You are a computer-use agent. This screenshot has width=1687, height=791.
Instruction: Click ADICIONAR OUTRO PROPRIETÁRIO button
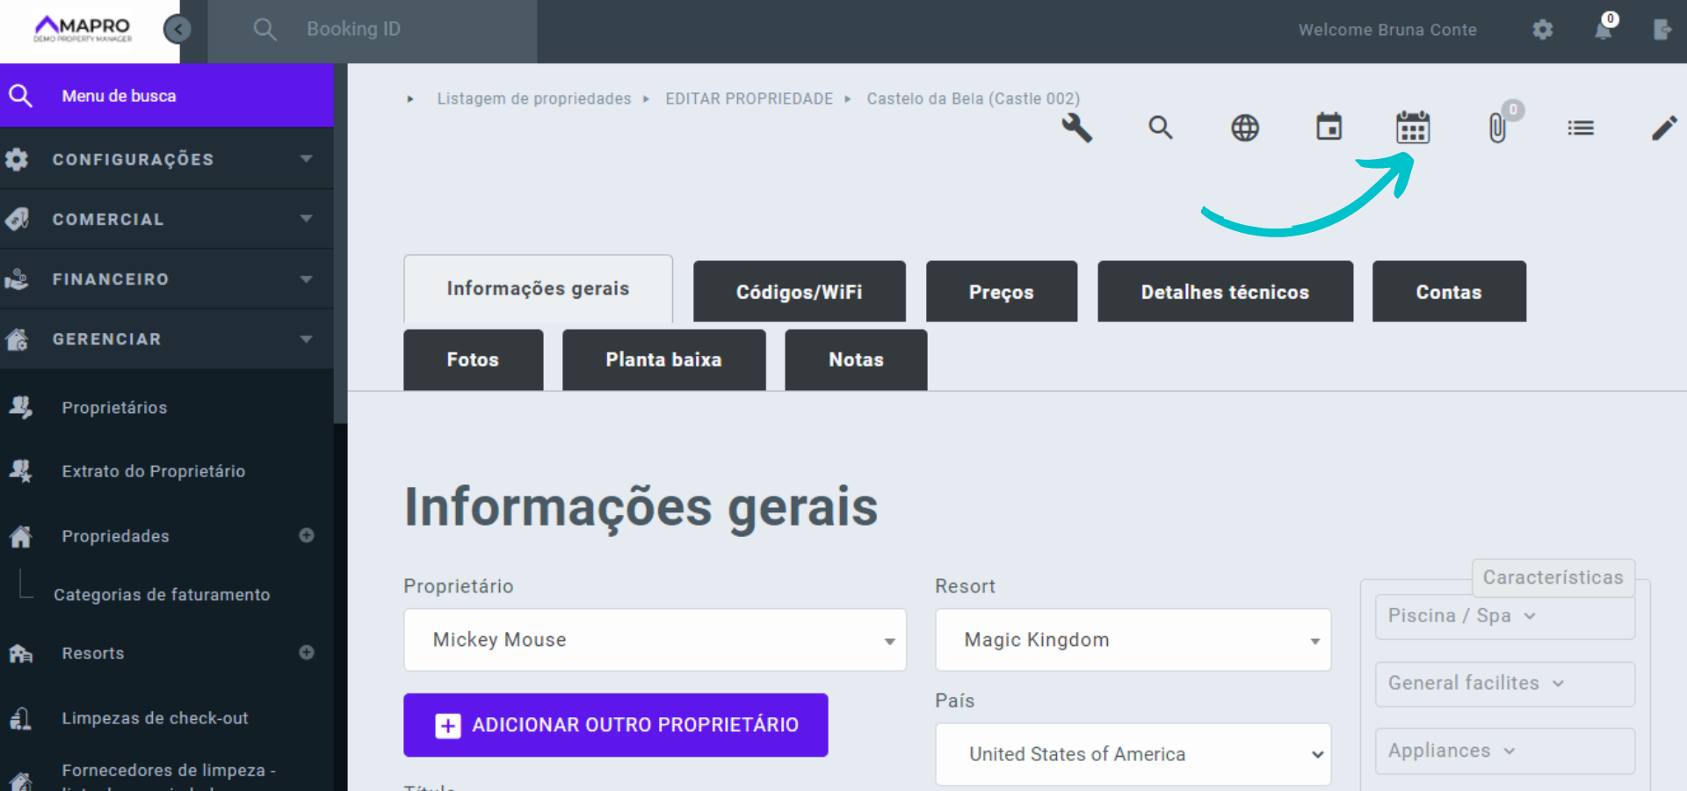click(615, 725)
